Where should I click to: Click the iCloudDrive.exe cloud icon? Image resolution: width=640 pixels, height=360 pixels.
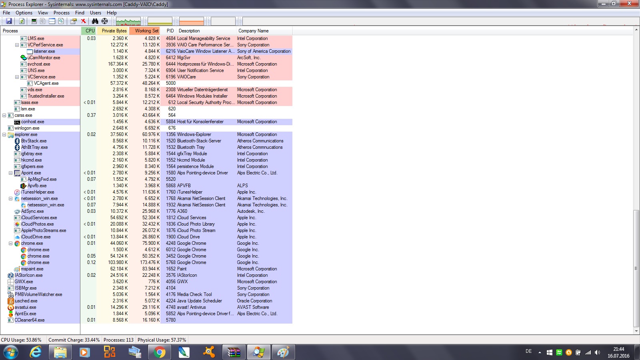(x=17, y=237)
